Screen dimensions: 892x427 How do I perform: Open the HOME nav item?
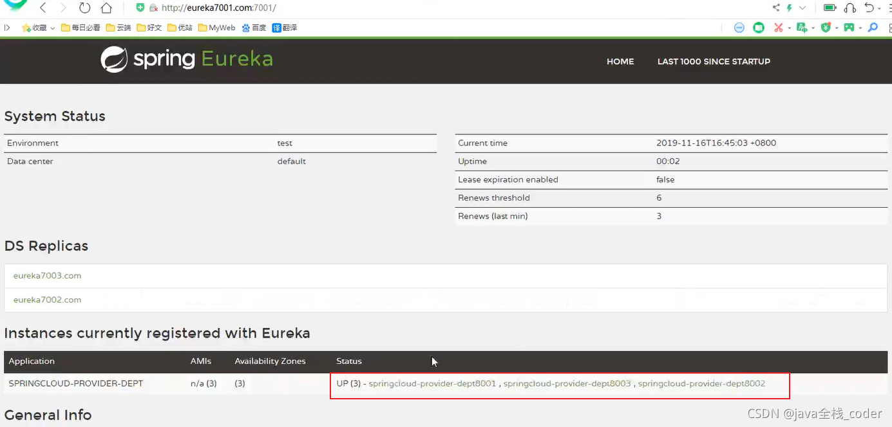pos(620,62)
